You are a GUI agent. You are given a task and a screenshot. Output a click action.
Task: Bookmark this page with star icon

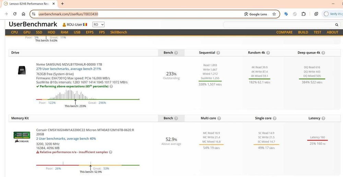click(274, 14)
